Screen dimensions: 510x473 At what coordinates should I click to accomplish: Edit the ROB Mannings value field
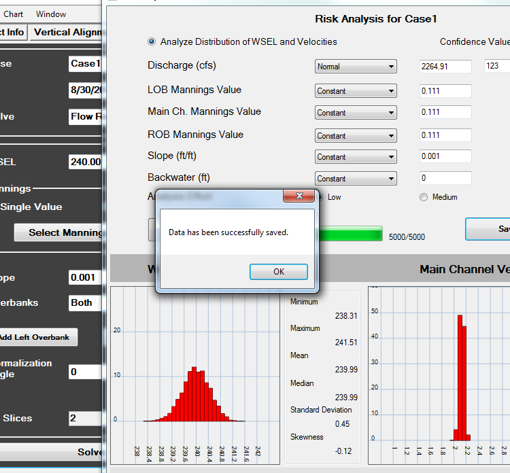(x=445, y=135)
